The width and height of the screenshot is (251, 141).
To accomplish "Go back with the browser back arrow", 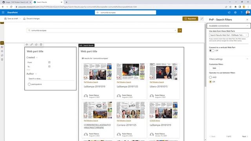I will click(x=3, y=7).
